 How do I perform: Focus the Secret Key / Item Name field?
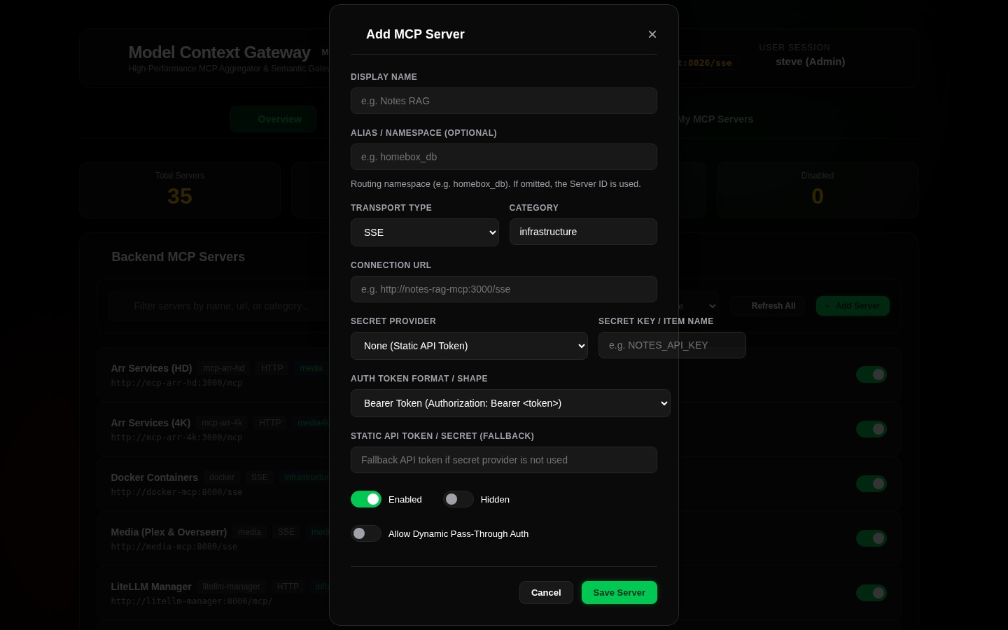click(672, 345)
